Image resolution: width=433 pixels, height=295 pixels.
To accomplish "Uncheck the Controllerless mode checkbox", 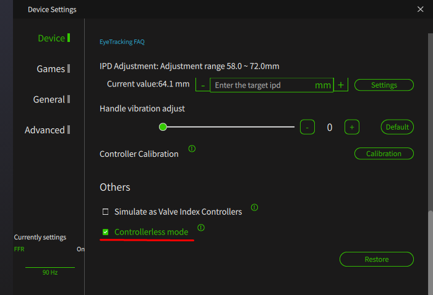I will coord(106,232).
